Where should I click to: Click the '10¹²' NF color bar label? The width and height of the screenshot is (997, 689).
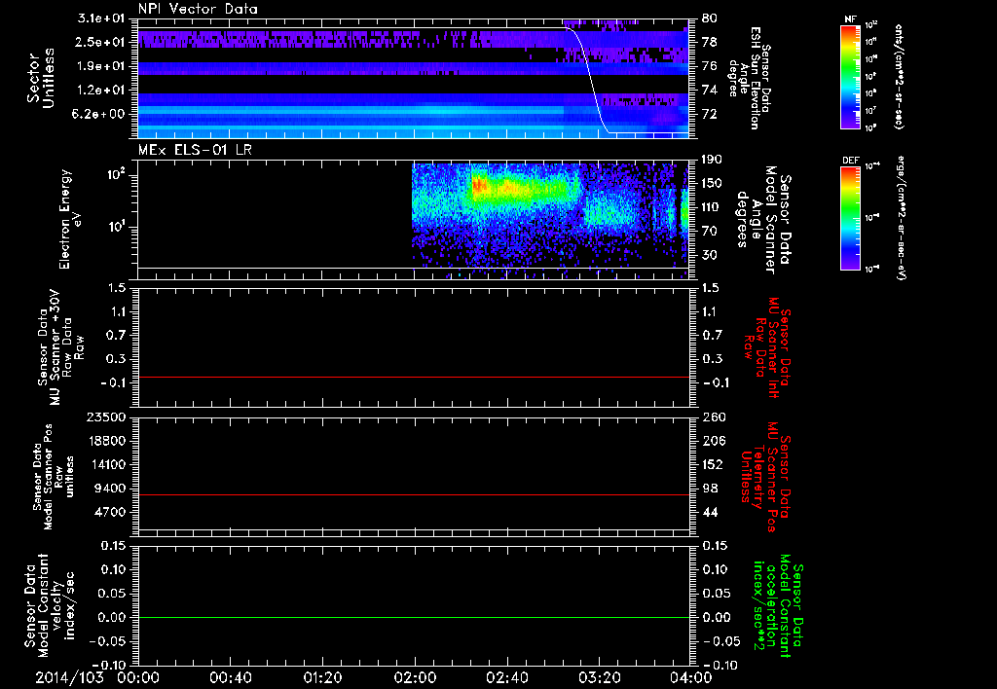[x=871, y=26]
